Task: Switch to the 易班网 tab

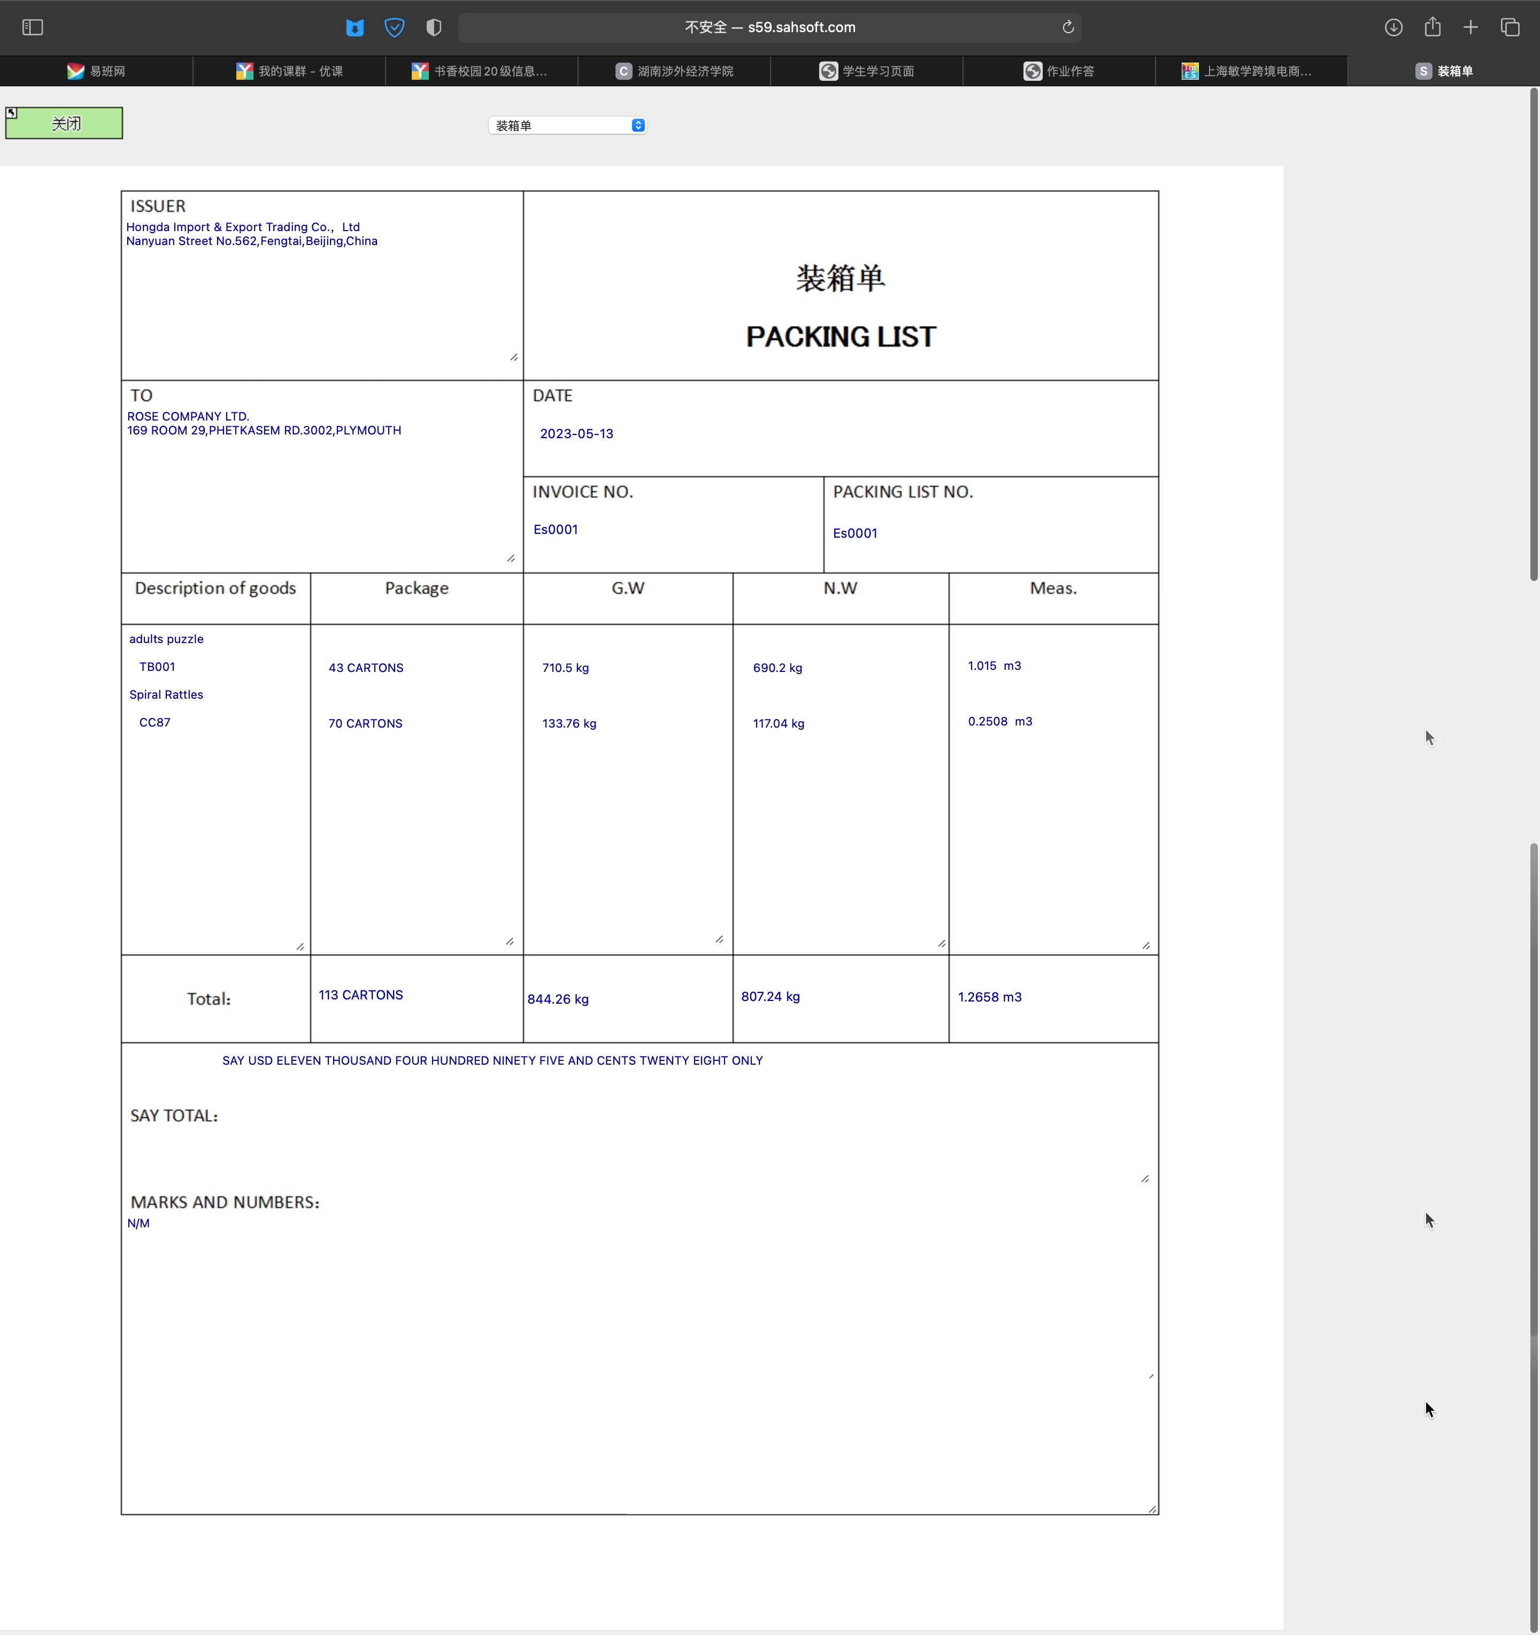Action: click(x=96, y=71)
